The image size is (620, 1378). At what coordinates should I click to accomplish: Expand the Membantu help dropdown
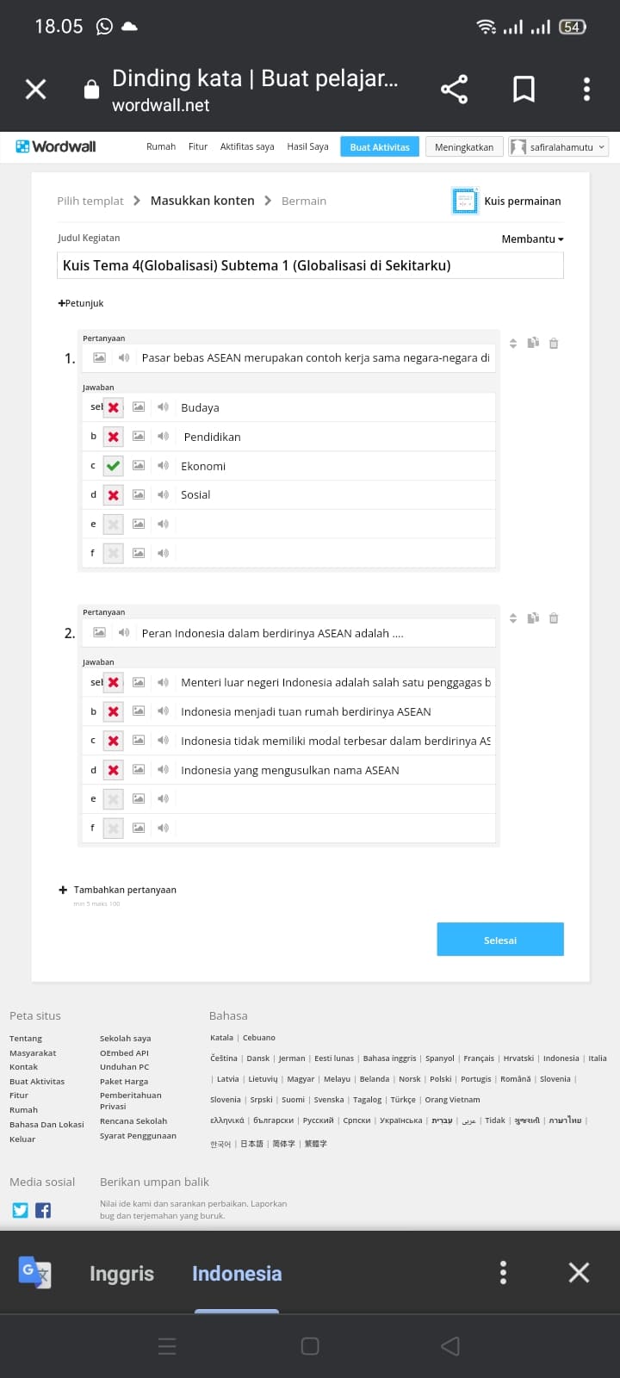pos(532,239)
